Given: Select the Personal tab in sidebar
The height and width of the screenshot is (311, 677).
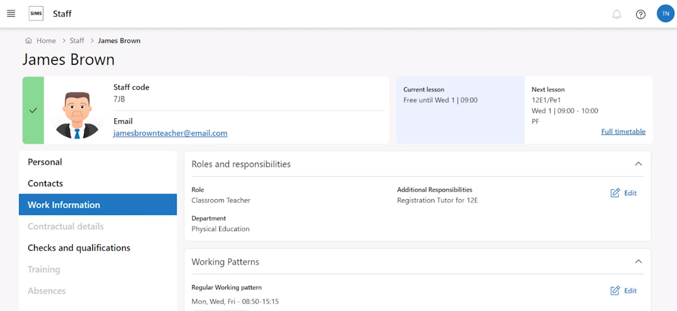Looking at the screenshot, I should pyautogui.click(x=45, y=162).
